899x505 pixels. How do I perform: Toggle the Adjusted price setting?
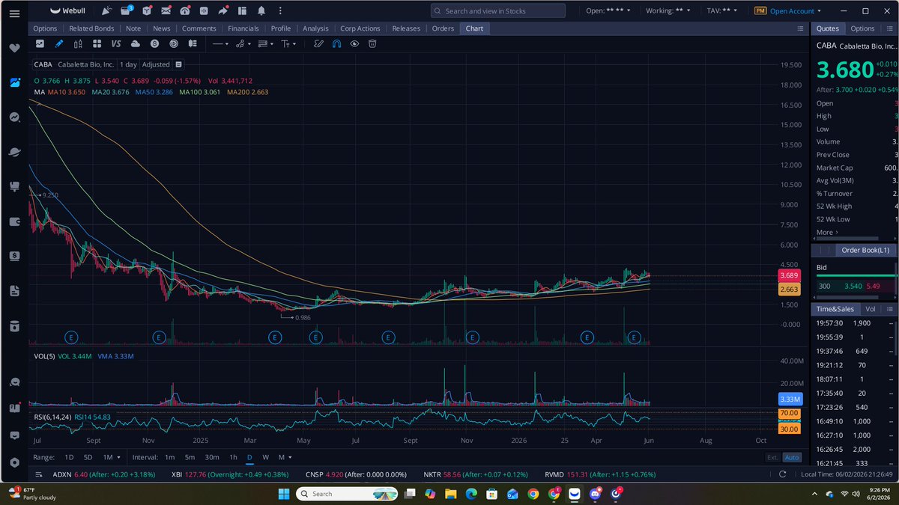coord(157,64)
